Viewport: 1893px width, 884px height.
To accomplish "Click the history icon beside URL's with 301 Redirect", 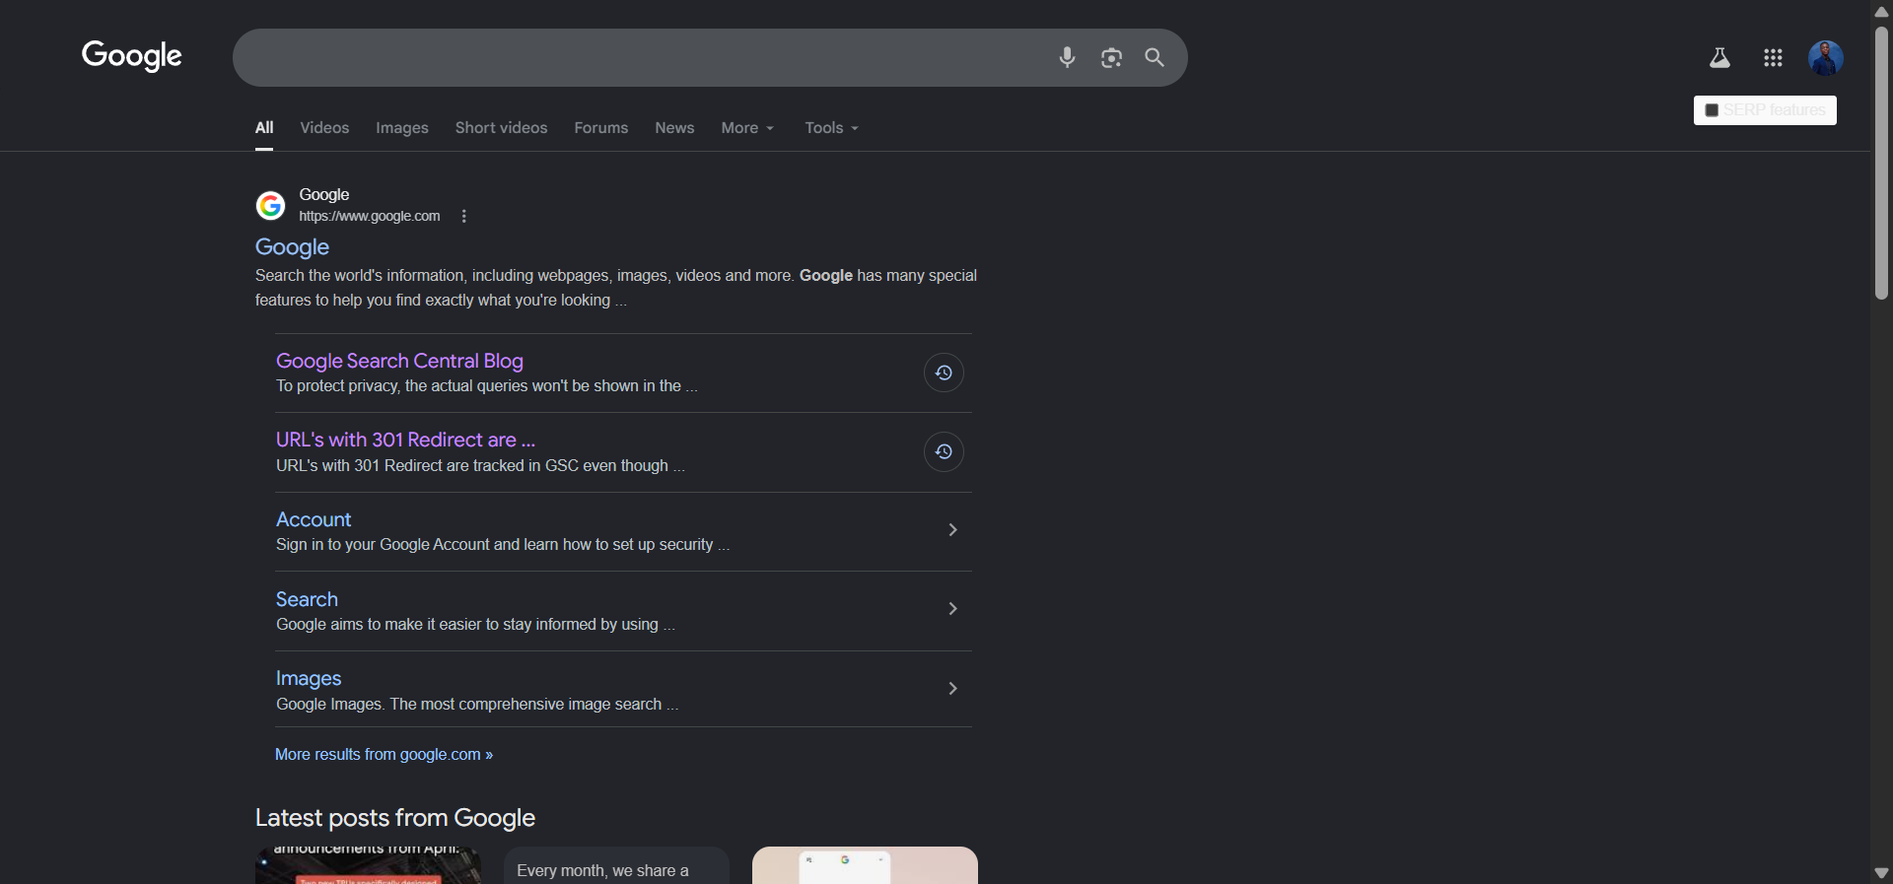I will coord(944,451).
